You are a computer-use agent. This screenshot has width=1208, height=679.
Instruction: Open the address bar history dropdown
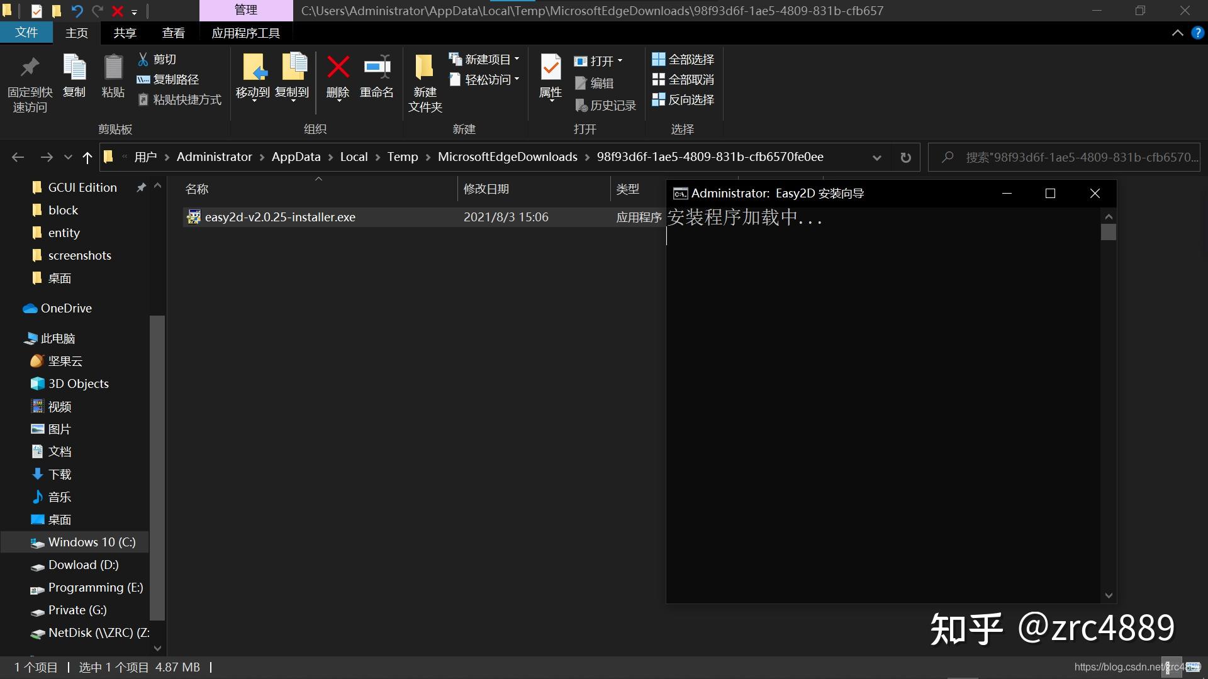click(876, 157)
